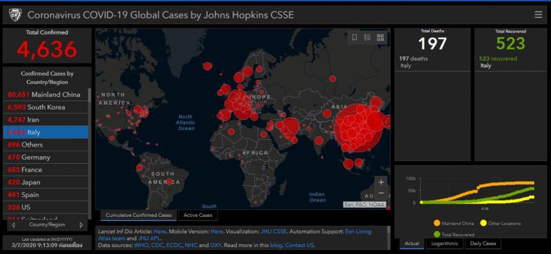
Task: Select Japan in the country list
Action: tap(45, 182)
